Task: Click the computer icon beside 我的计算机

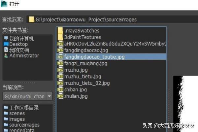Action: pos(6,38)
